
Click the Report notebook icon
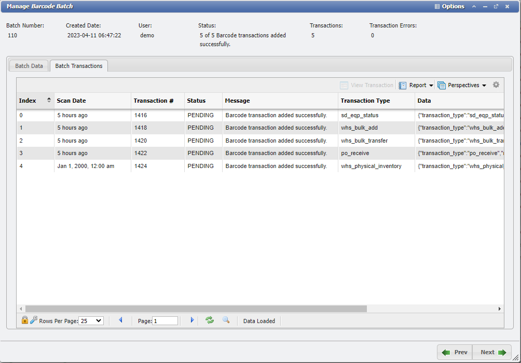(402, 85)
